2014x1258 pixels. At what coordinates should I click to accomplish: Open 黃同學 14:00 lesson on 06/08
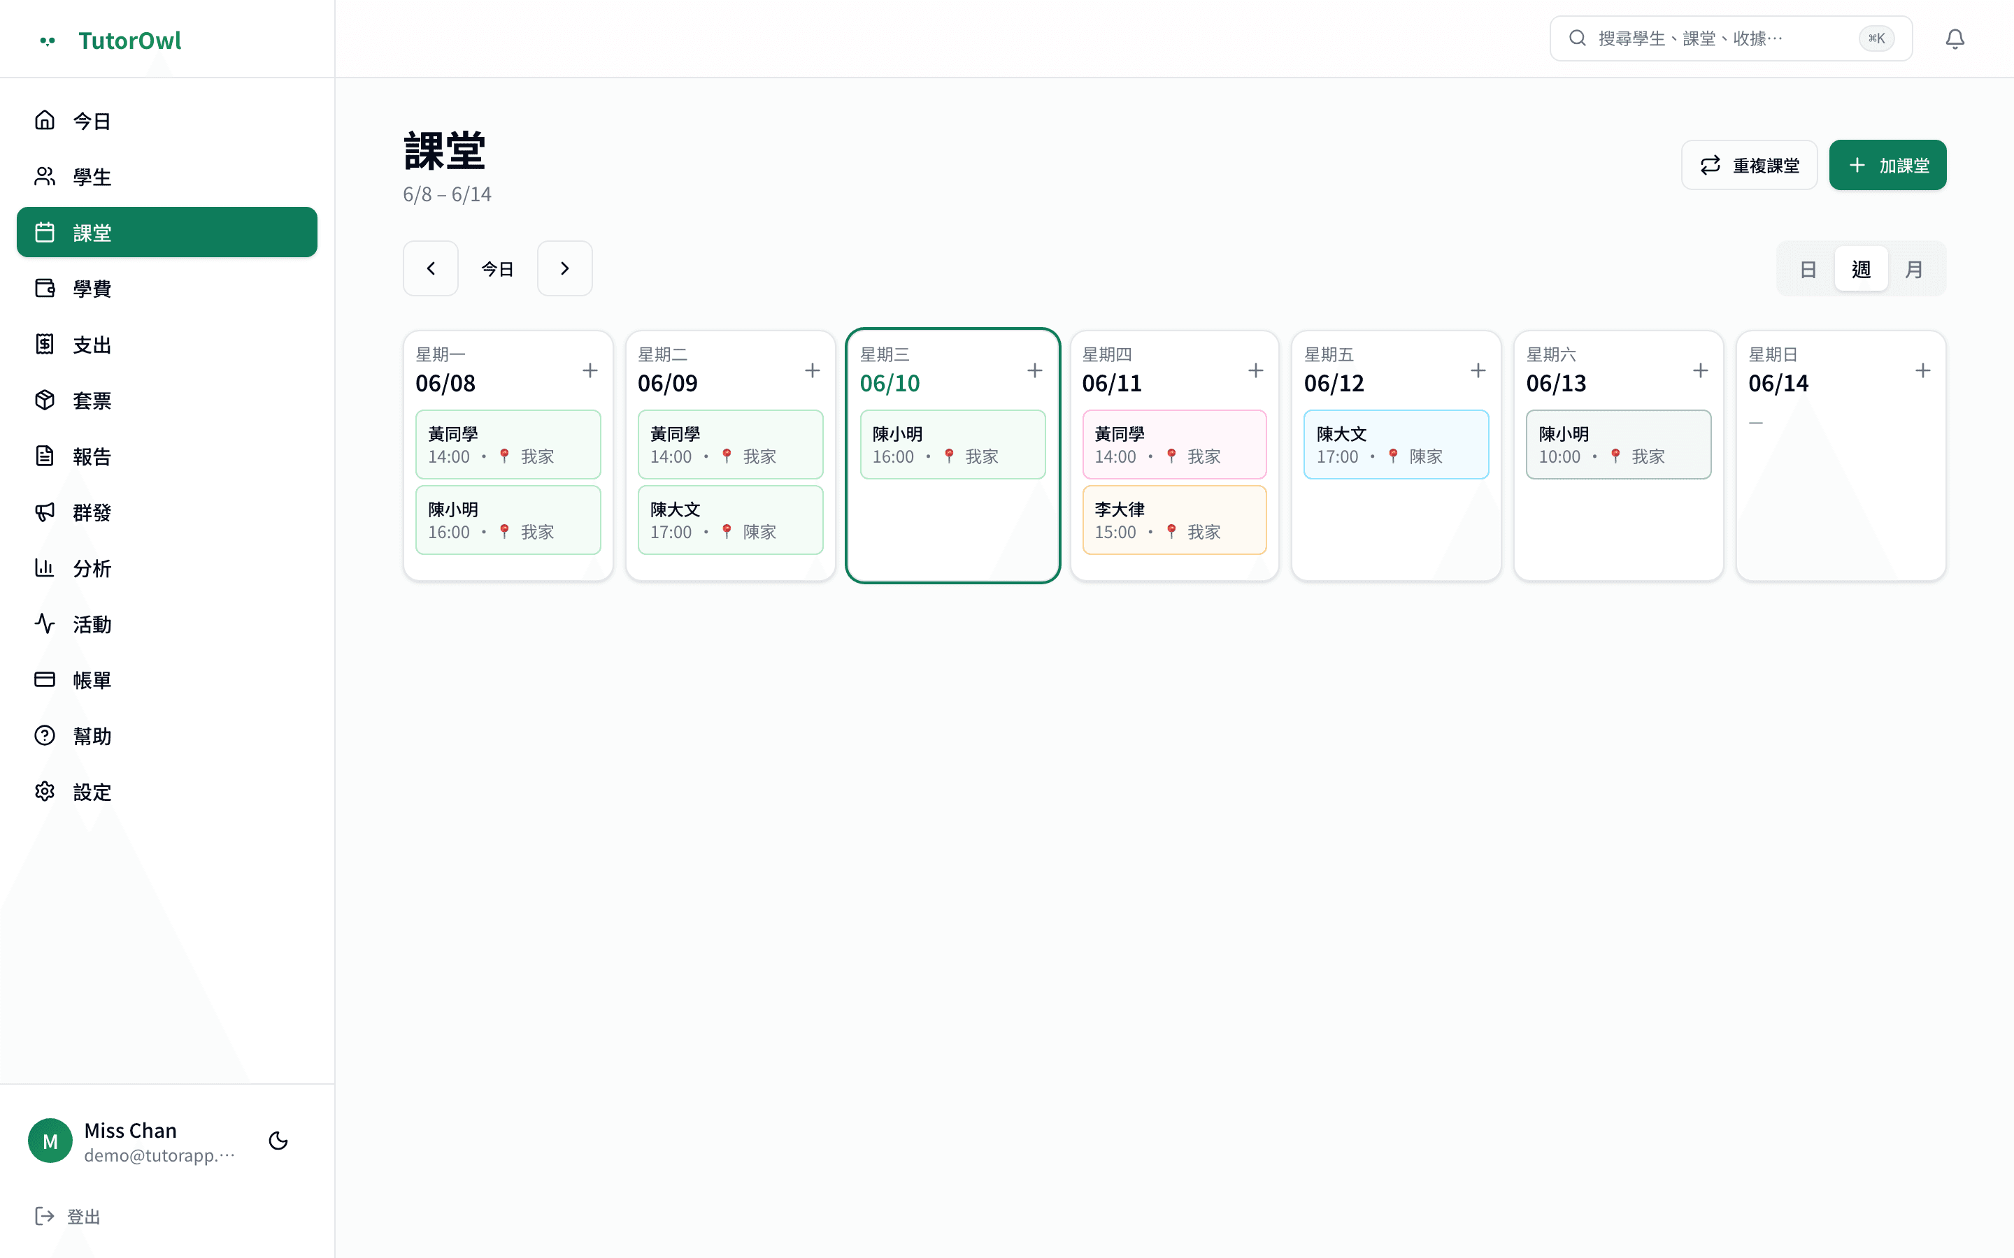tap(508, 444)
